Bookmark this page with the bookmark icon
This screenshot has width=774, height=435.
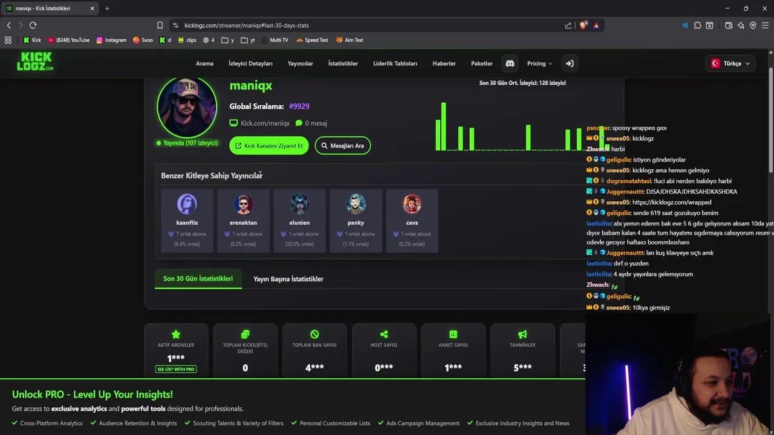point(160,25)
